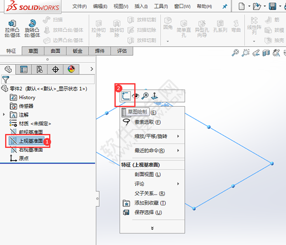Open the DisplayManager color ball tab

pos(71,69)
